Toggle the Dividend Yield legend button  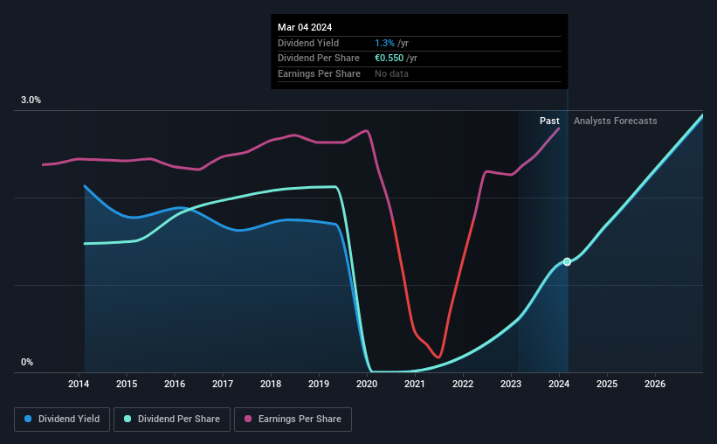pyautogui.click(x=62, y=419)
